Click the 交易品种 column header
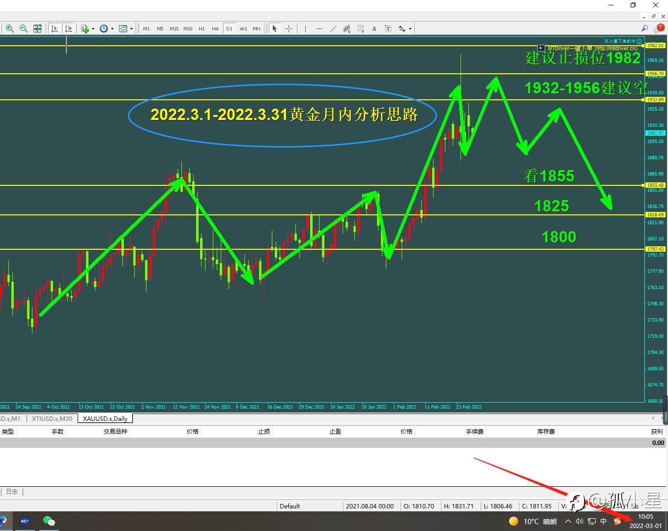Screen dimensions: 668x531 [x=116, y=432]
